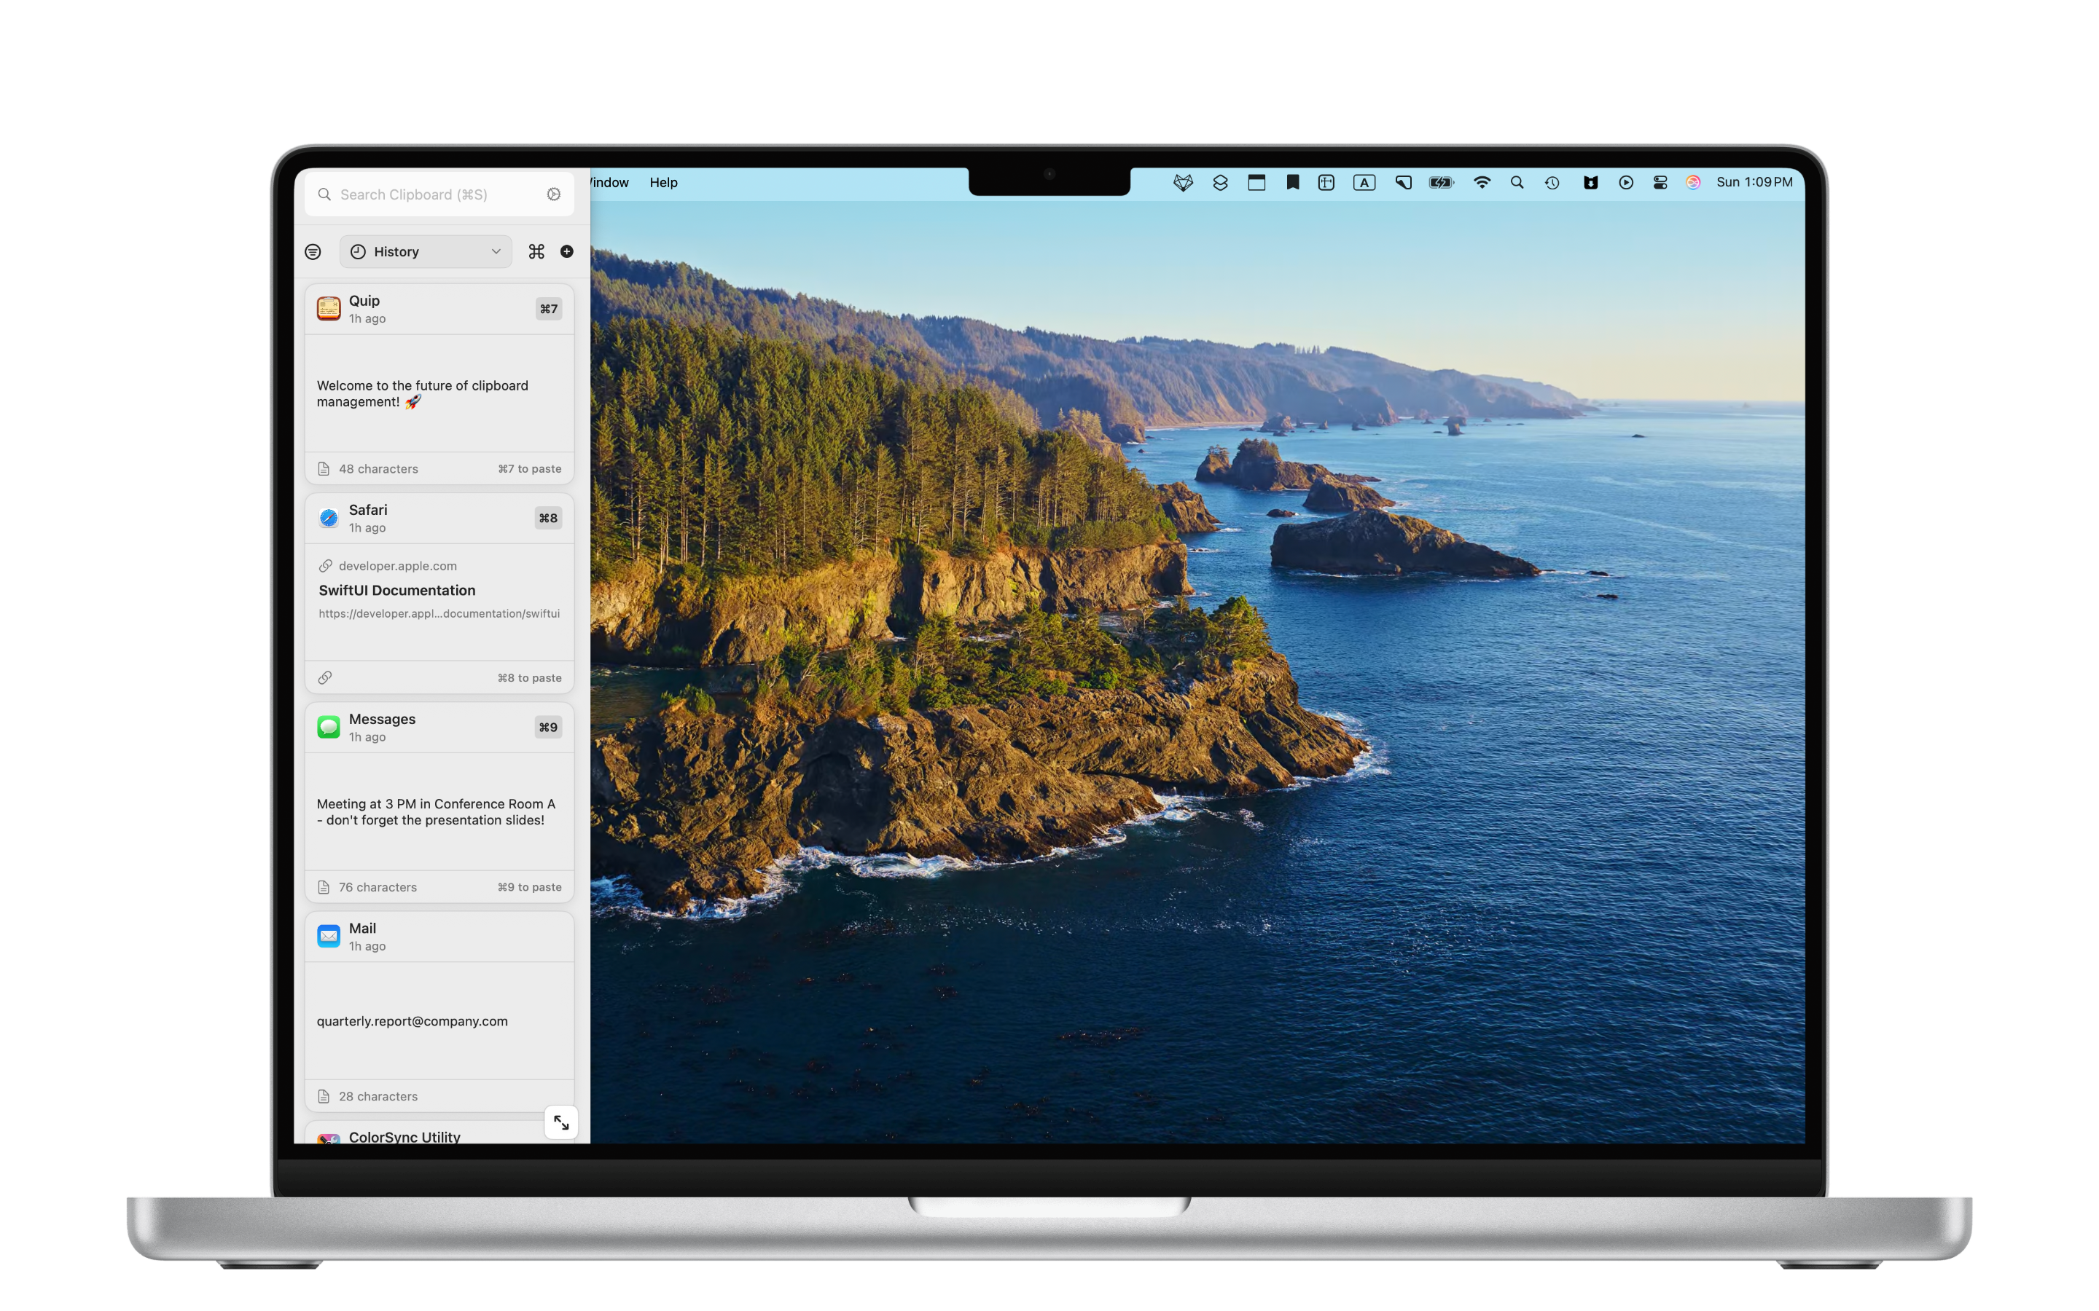Click the link icon in Safari card footer
Screen dimensions: 2099x1311
pyautogui.click(x=324, y=678)
